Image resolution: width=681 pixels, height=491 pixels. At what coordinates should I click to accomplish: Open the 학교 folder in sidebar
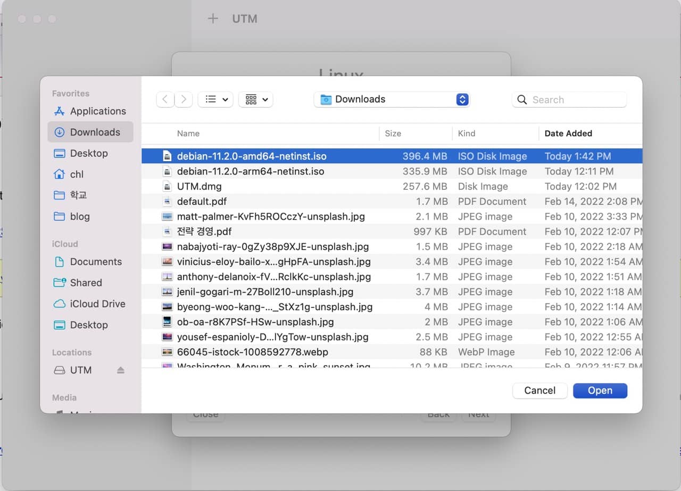pos(90,195)
